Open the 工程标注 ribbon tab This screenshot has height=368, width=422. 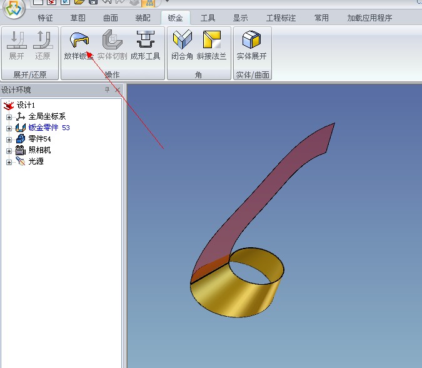click(281, 18)
